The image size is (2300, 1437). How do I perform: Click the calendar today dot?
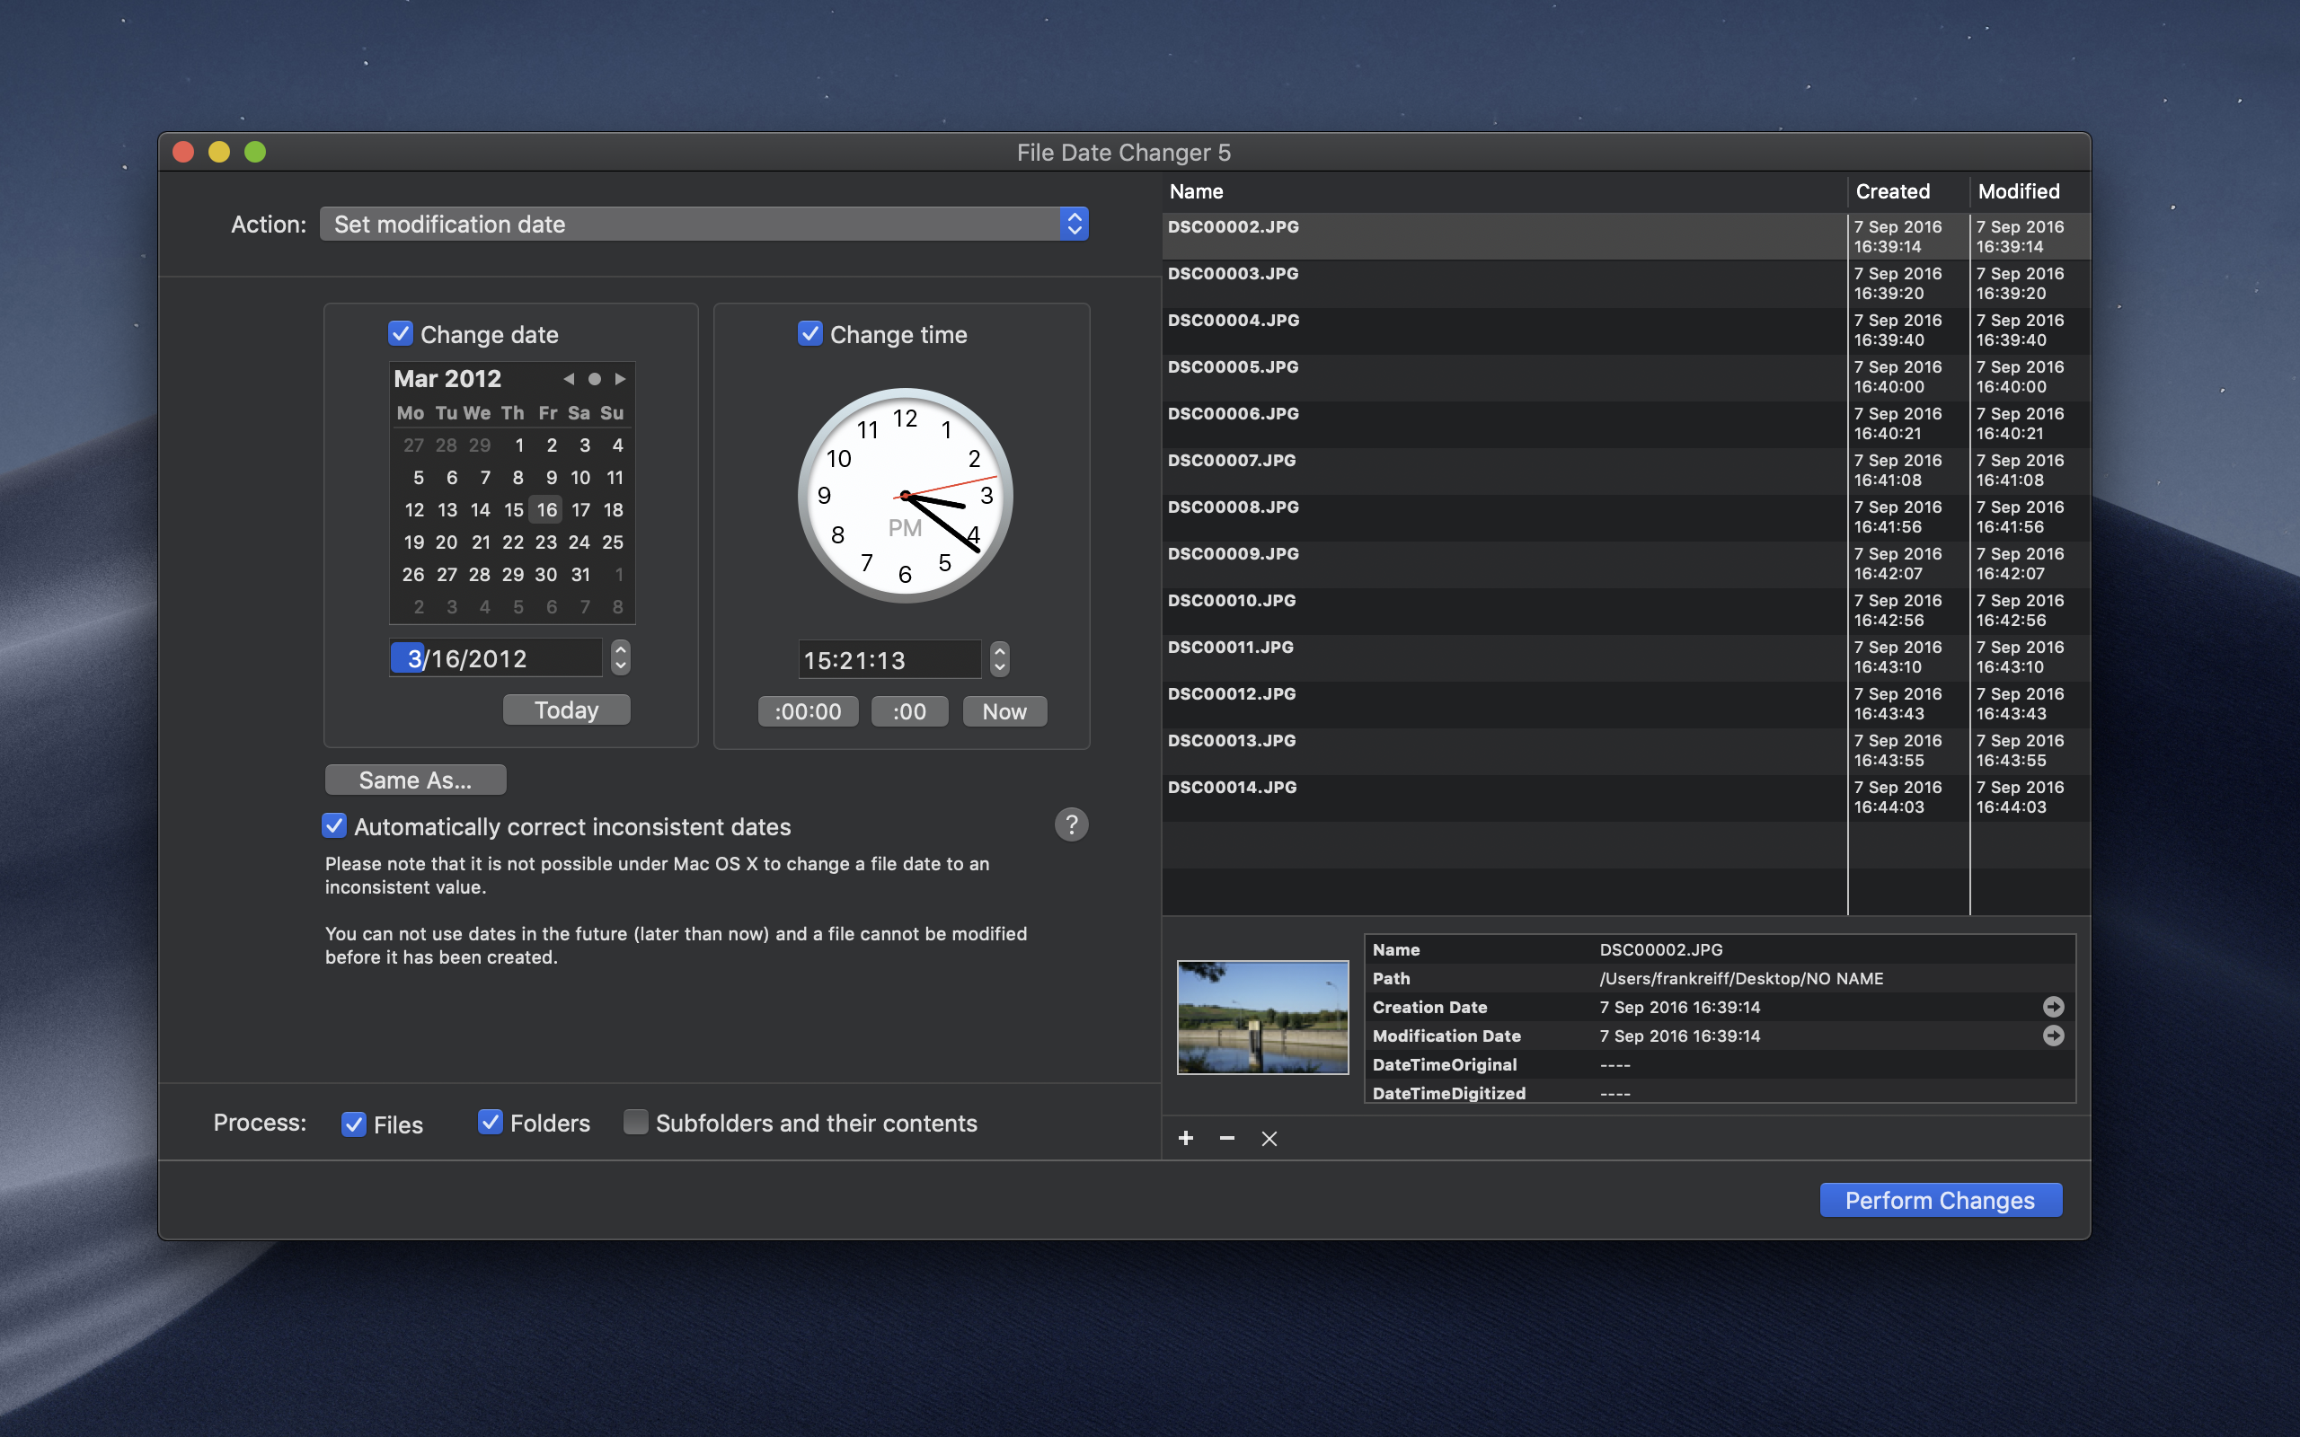tap(594, 378)
